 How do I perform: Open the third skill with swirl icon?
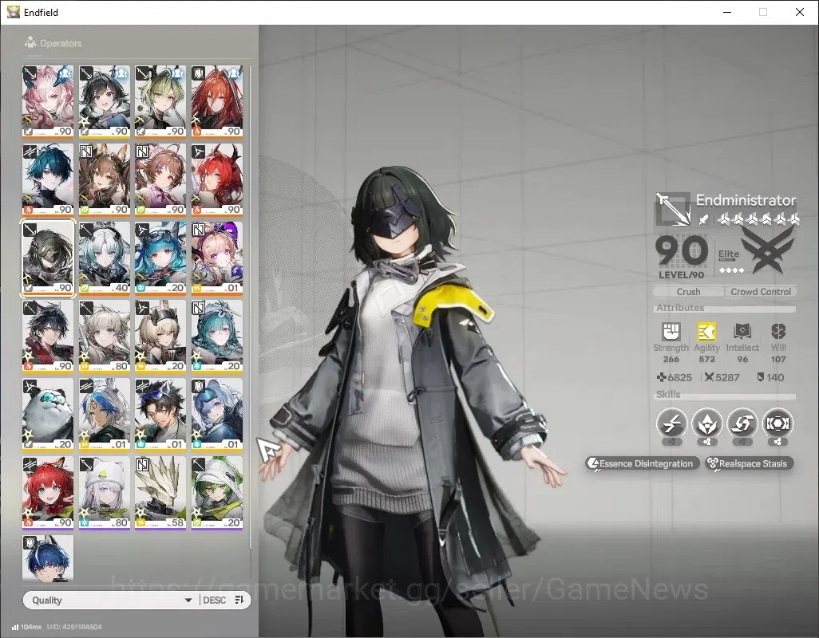point(742,423)
